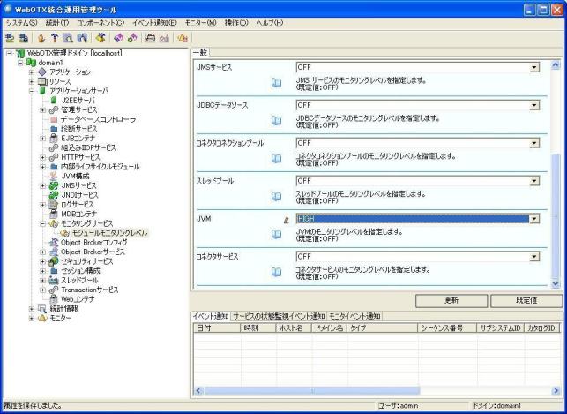This screenshot has width=567, height=414.
Task: Click the 更新 button
Action: [451, 300]
